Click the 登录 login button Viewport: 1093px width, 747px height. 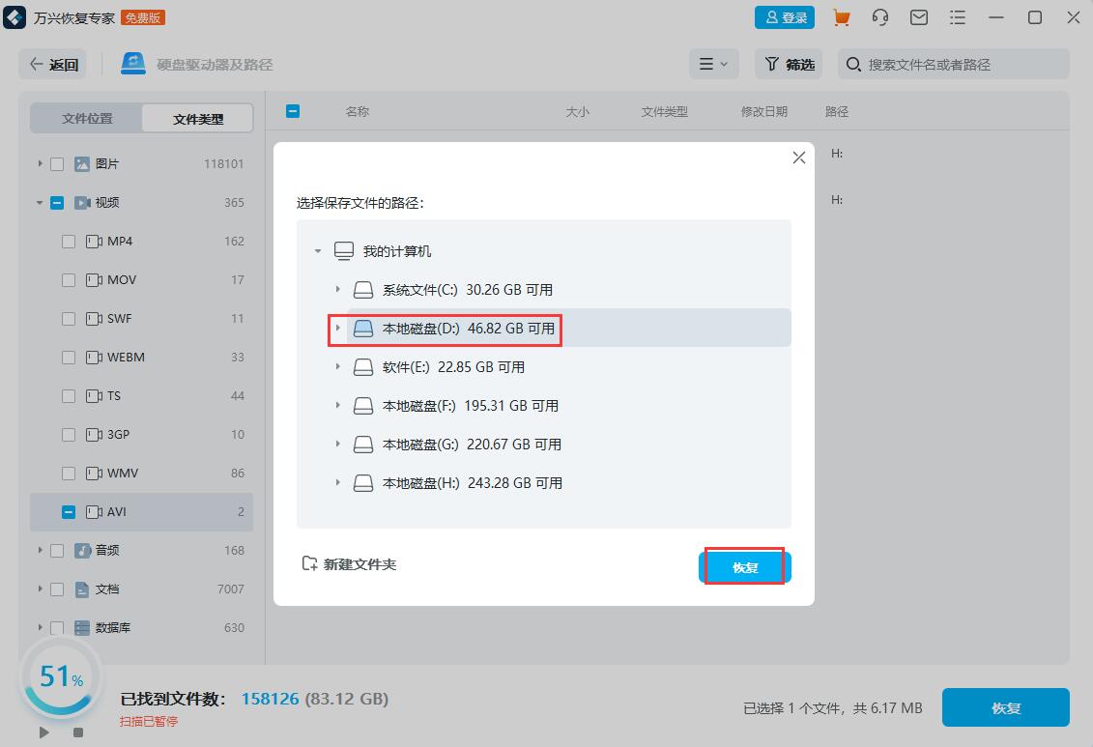coord(785,17)
